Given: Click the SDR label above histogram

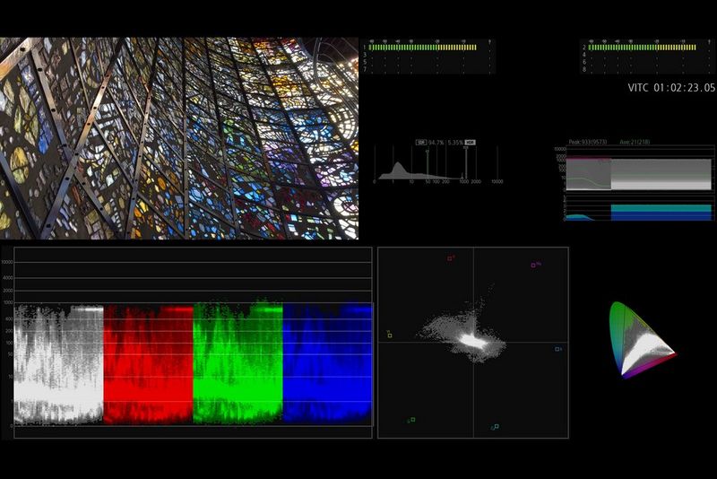Looking at the screenshot, I should click(x=420, y=142).
